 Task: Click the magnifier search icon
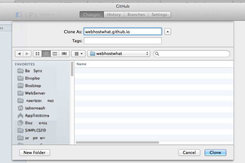tap(157, 54)
